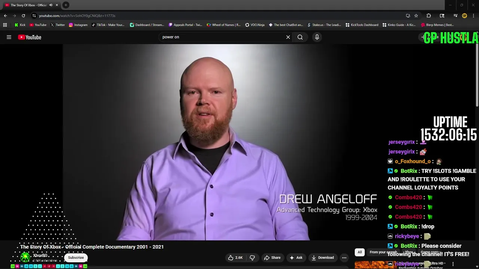Go to the YouTube home logo
Image resolution: width=479 pixels, height=269 pixels.
pos(30,37)
